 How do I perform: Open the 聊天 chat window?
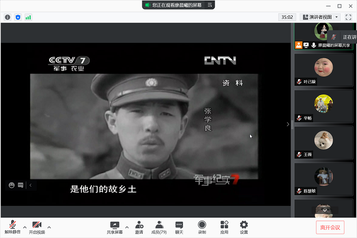(x=179, y=227)
